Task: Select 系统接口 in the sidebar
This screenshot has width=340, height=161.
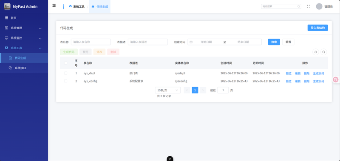Action: coord(24,68)
